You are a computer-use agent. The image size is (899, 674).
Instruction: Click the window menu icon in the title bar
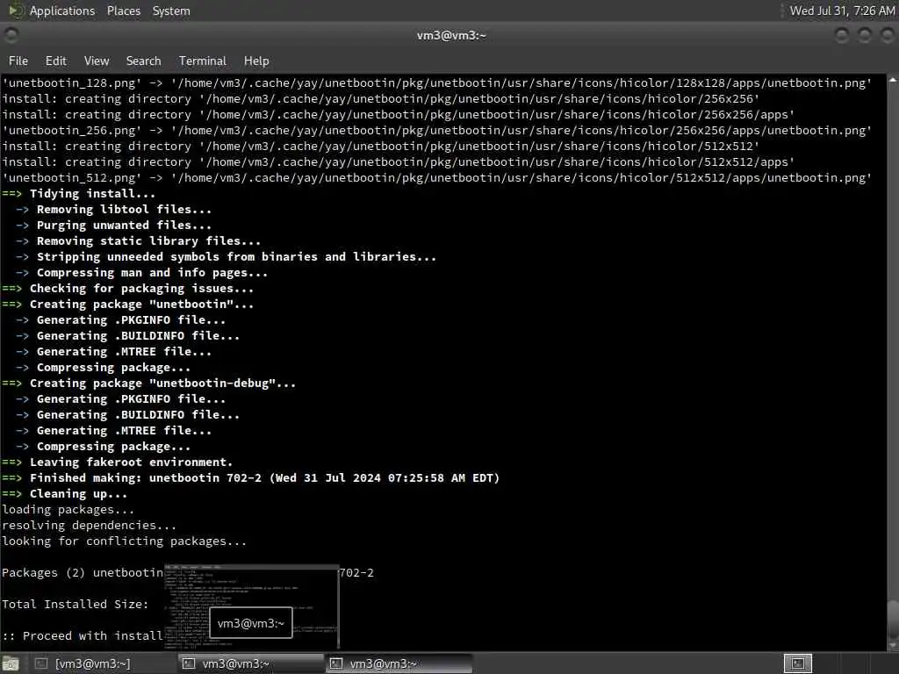[x=11, y=35]
